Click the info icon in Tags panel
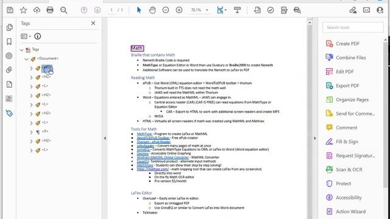 [38, 36]
